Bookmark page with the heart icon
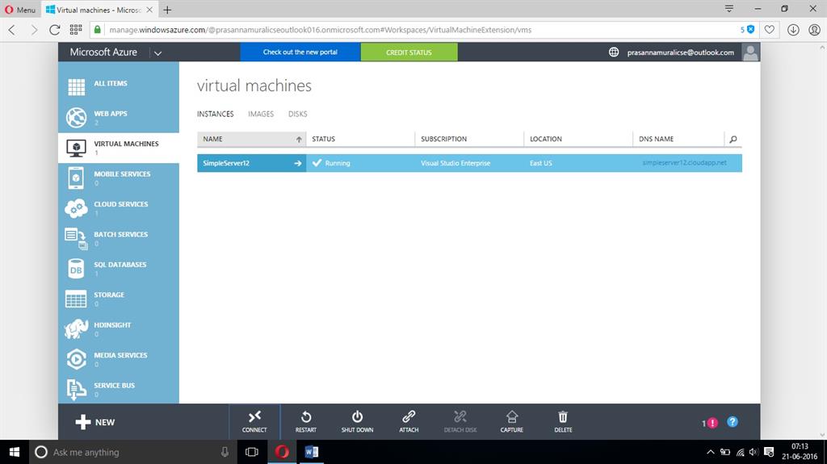The width and height of the screenshot is (827, 464). (x=770, y=30)
